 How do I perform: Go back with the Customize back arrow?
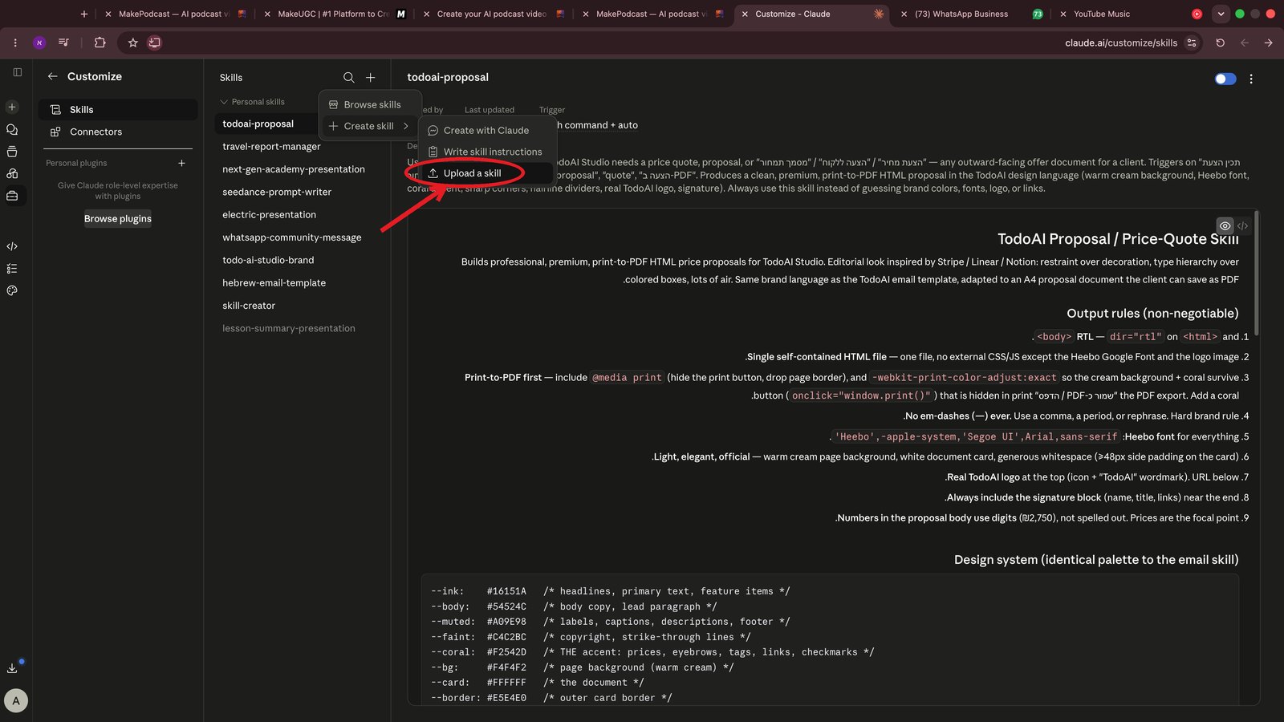click(52, 76)
